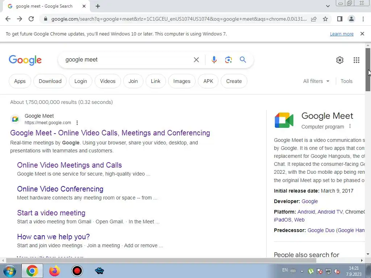Launch Firefox from the taskbar
Viewport: 371px width, 278px height.
coord(54,271)
